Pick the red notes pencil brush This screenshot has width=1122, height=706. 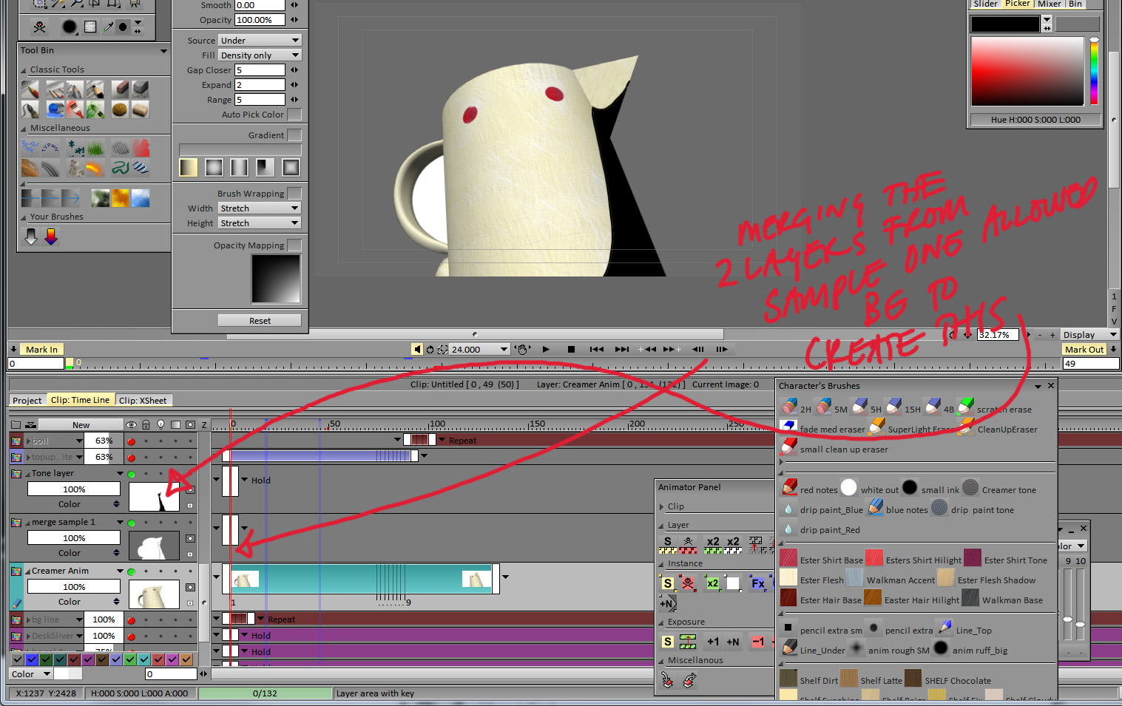point(789,488)
